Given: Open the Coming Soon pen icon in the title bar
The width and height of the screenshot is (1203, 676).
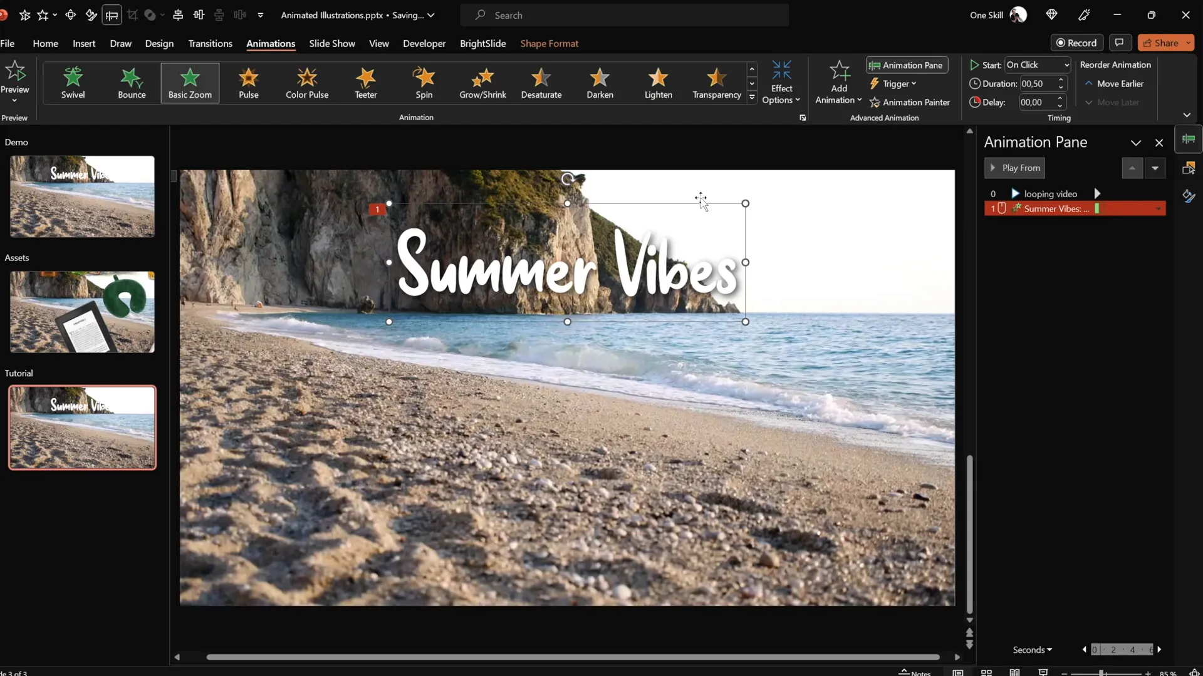Looking at the screenshot, I should pos(1085,15).
